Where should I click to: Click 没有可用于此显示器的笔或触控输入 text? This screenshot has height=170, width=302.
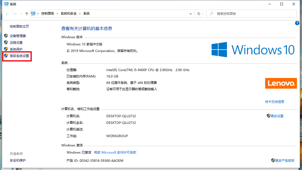tap(132, 89)
